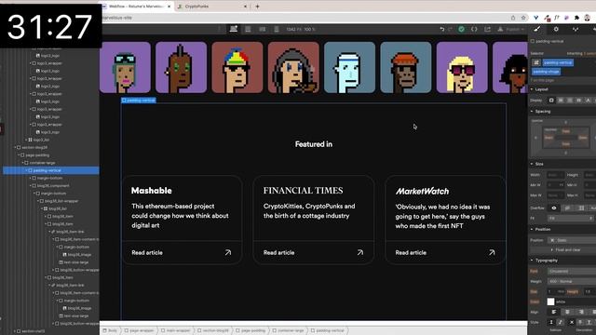
Task: Align text left in Typography
Action: click(x=554, y=312)
